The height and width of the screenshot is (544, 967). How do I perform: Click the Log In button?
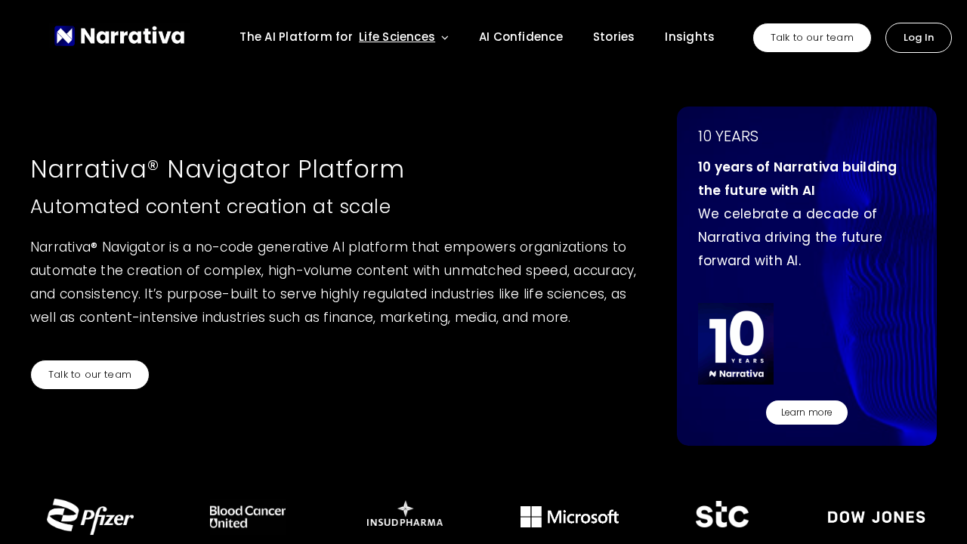point(918,38)
